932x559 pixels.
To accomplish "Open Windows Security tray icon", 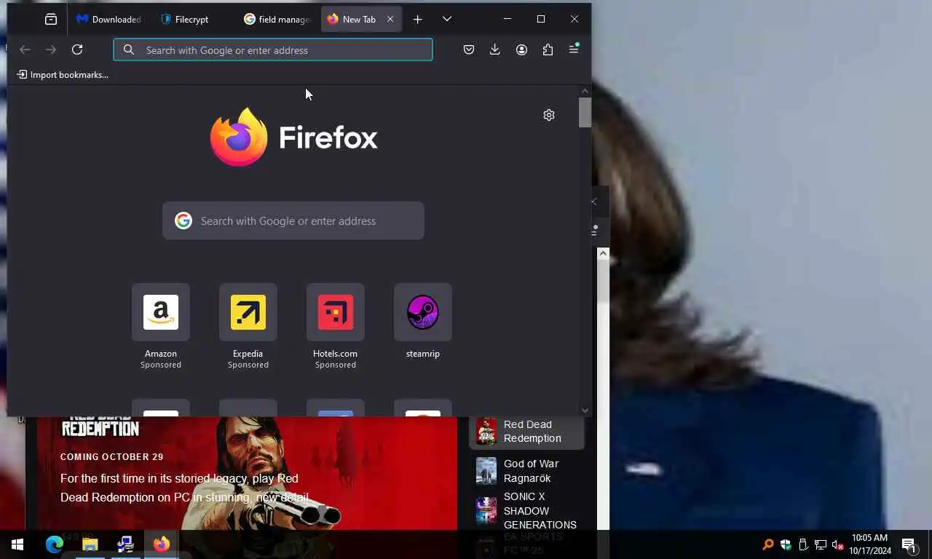I will click(786, 544).
